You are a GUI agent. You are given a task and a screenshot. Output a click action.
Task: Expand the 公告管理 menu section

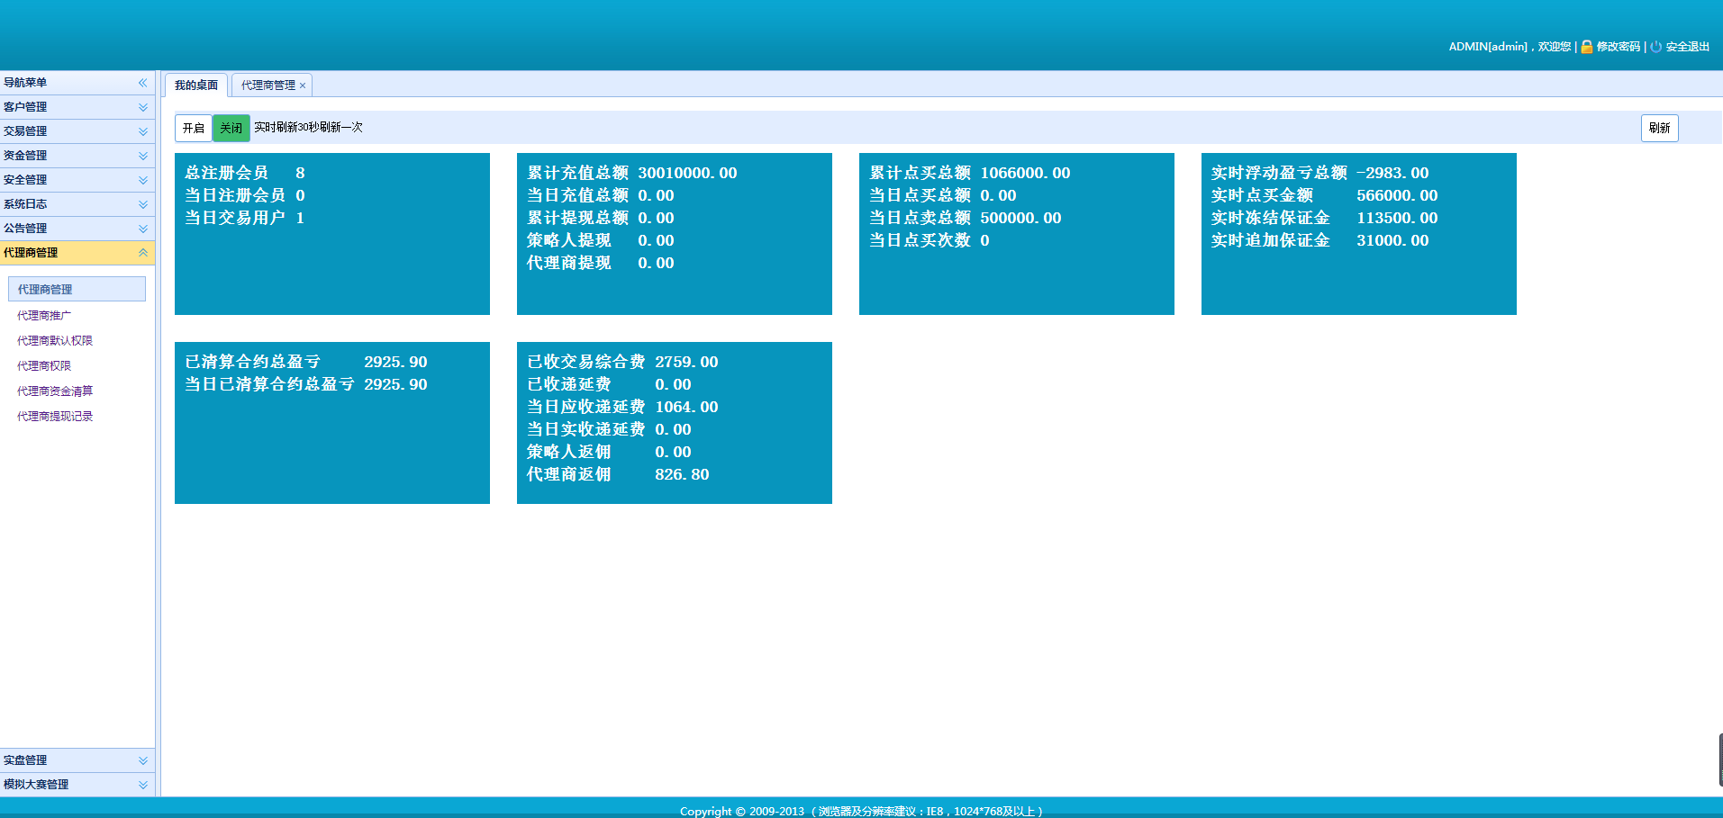(77, 229)
